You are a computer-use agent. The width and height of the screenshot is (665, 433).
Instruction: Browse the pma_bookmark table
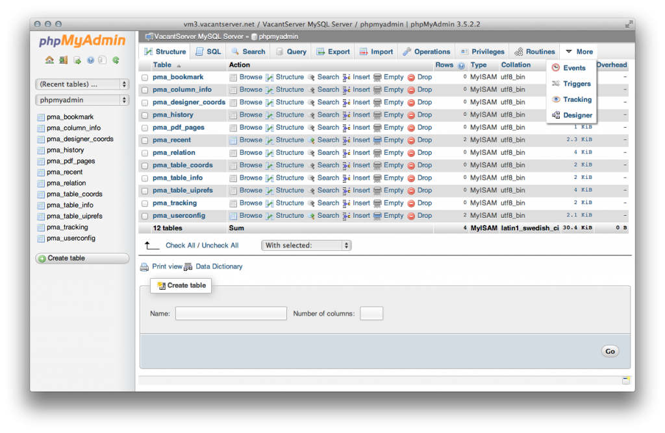[250, 76]
